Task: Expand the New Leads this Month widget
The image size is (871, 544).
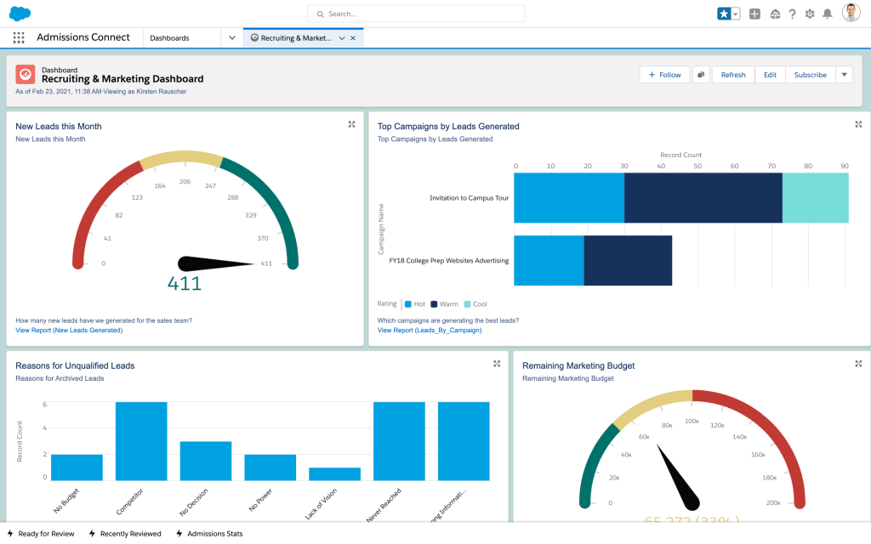Action: (x=351, y=125)
